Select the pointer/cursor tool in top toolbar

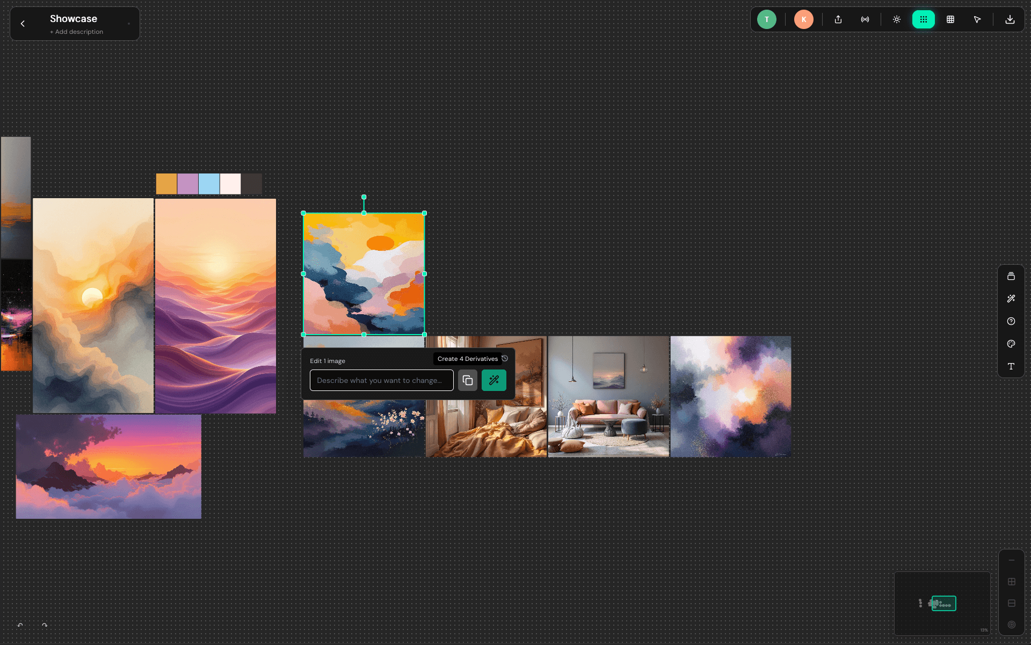[977, 19]
